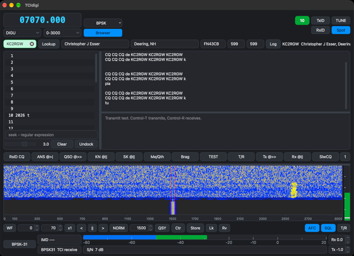Run the Rx @|| macro
This screenshot has height=256, width=354.
pos(297,157)
